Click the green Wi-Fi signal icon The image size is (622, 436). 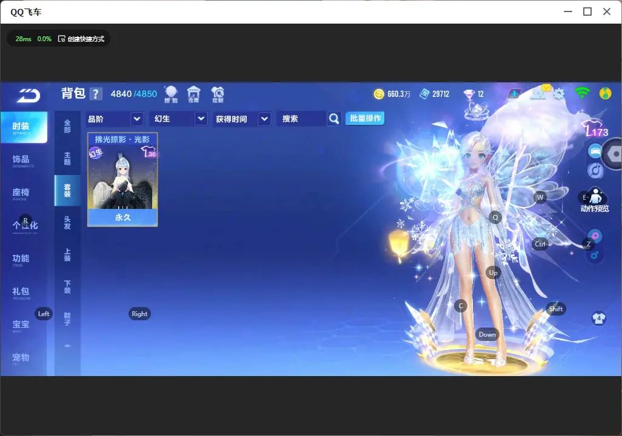[x=582, y=93]
